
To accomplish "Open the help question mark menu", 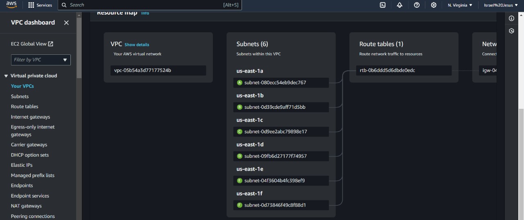I will [417, 5].
